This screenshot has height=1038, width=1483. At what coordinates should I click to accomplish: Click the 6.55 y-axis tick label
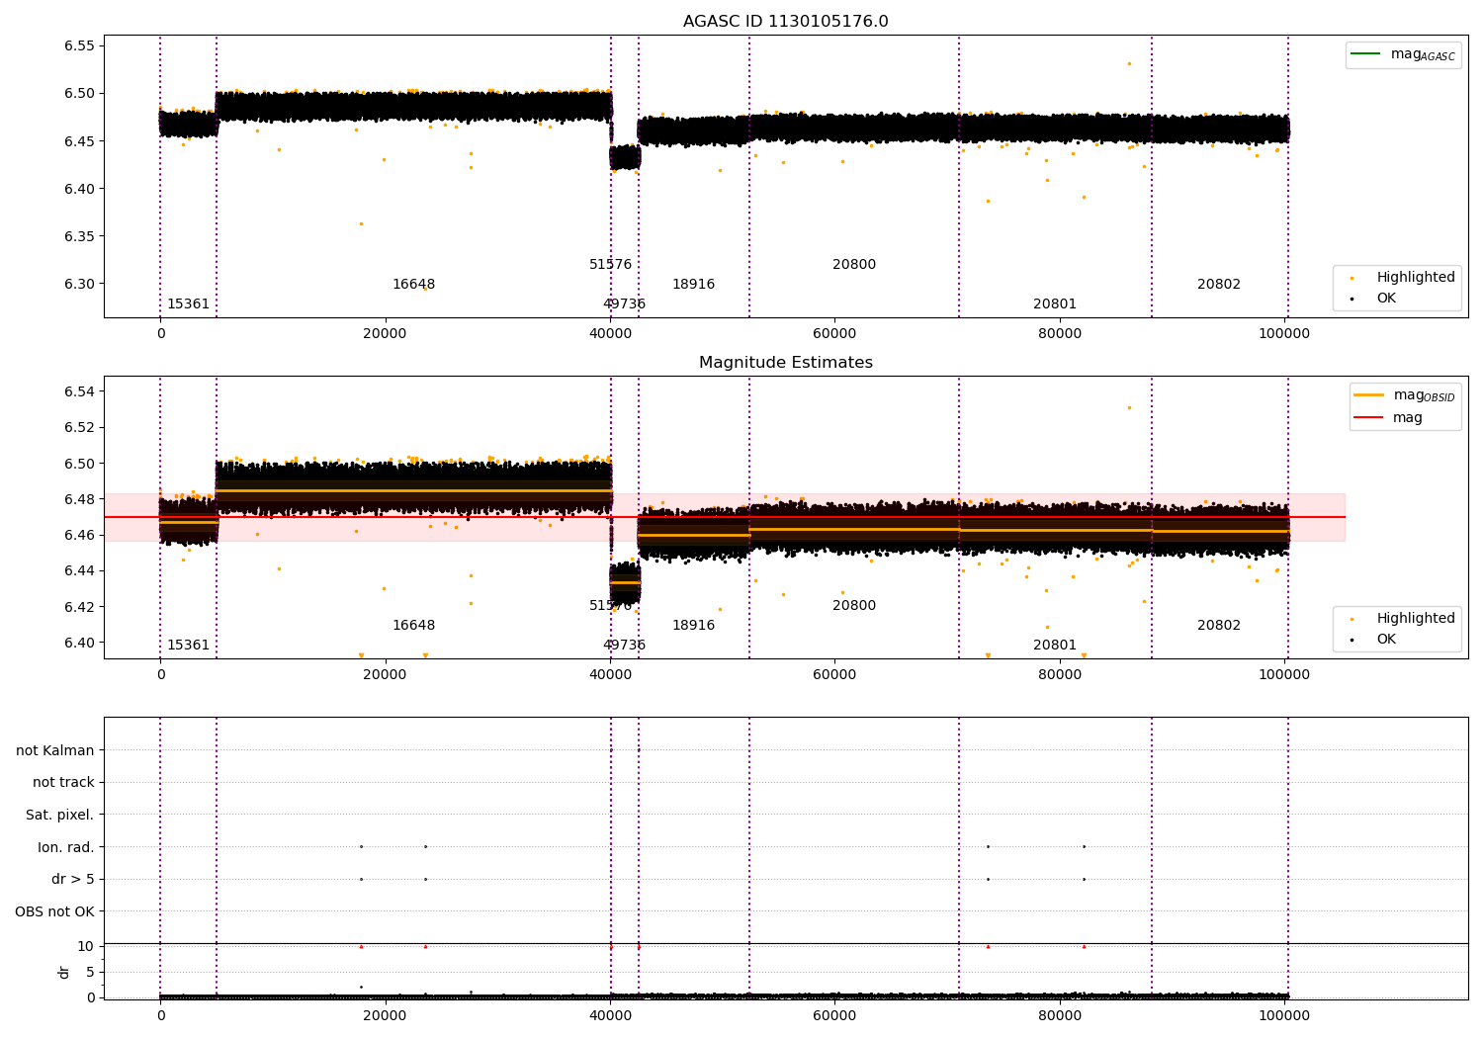tap(79, 46)
